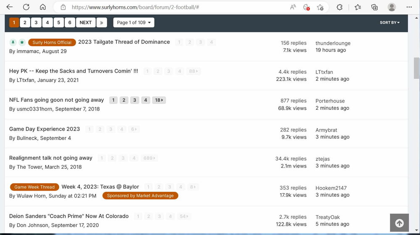
Task: Open the Collections icon in browser toolbar
Action: 375,7
